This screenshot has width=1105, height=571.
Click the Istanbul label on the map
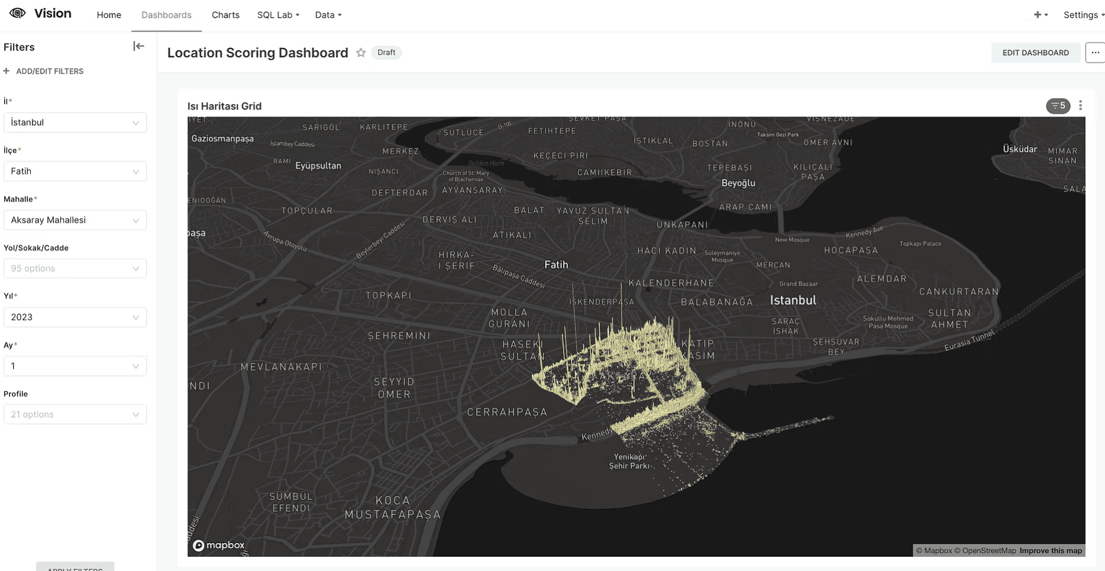[793, 300]
